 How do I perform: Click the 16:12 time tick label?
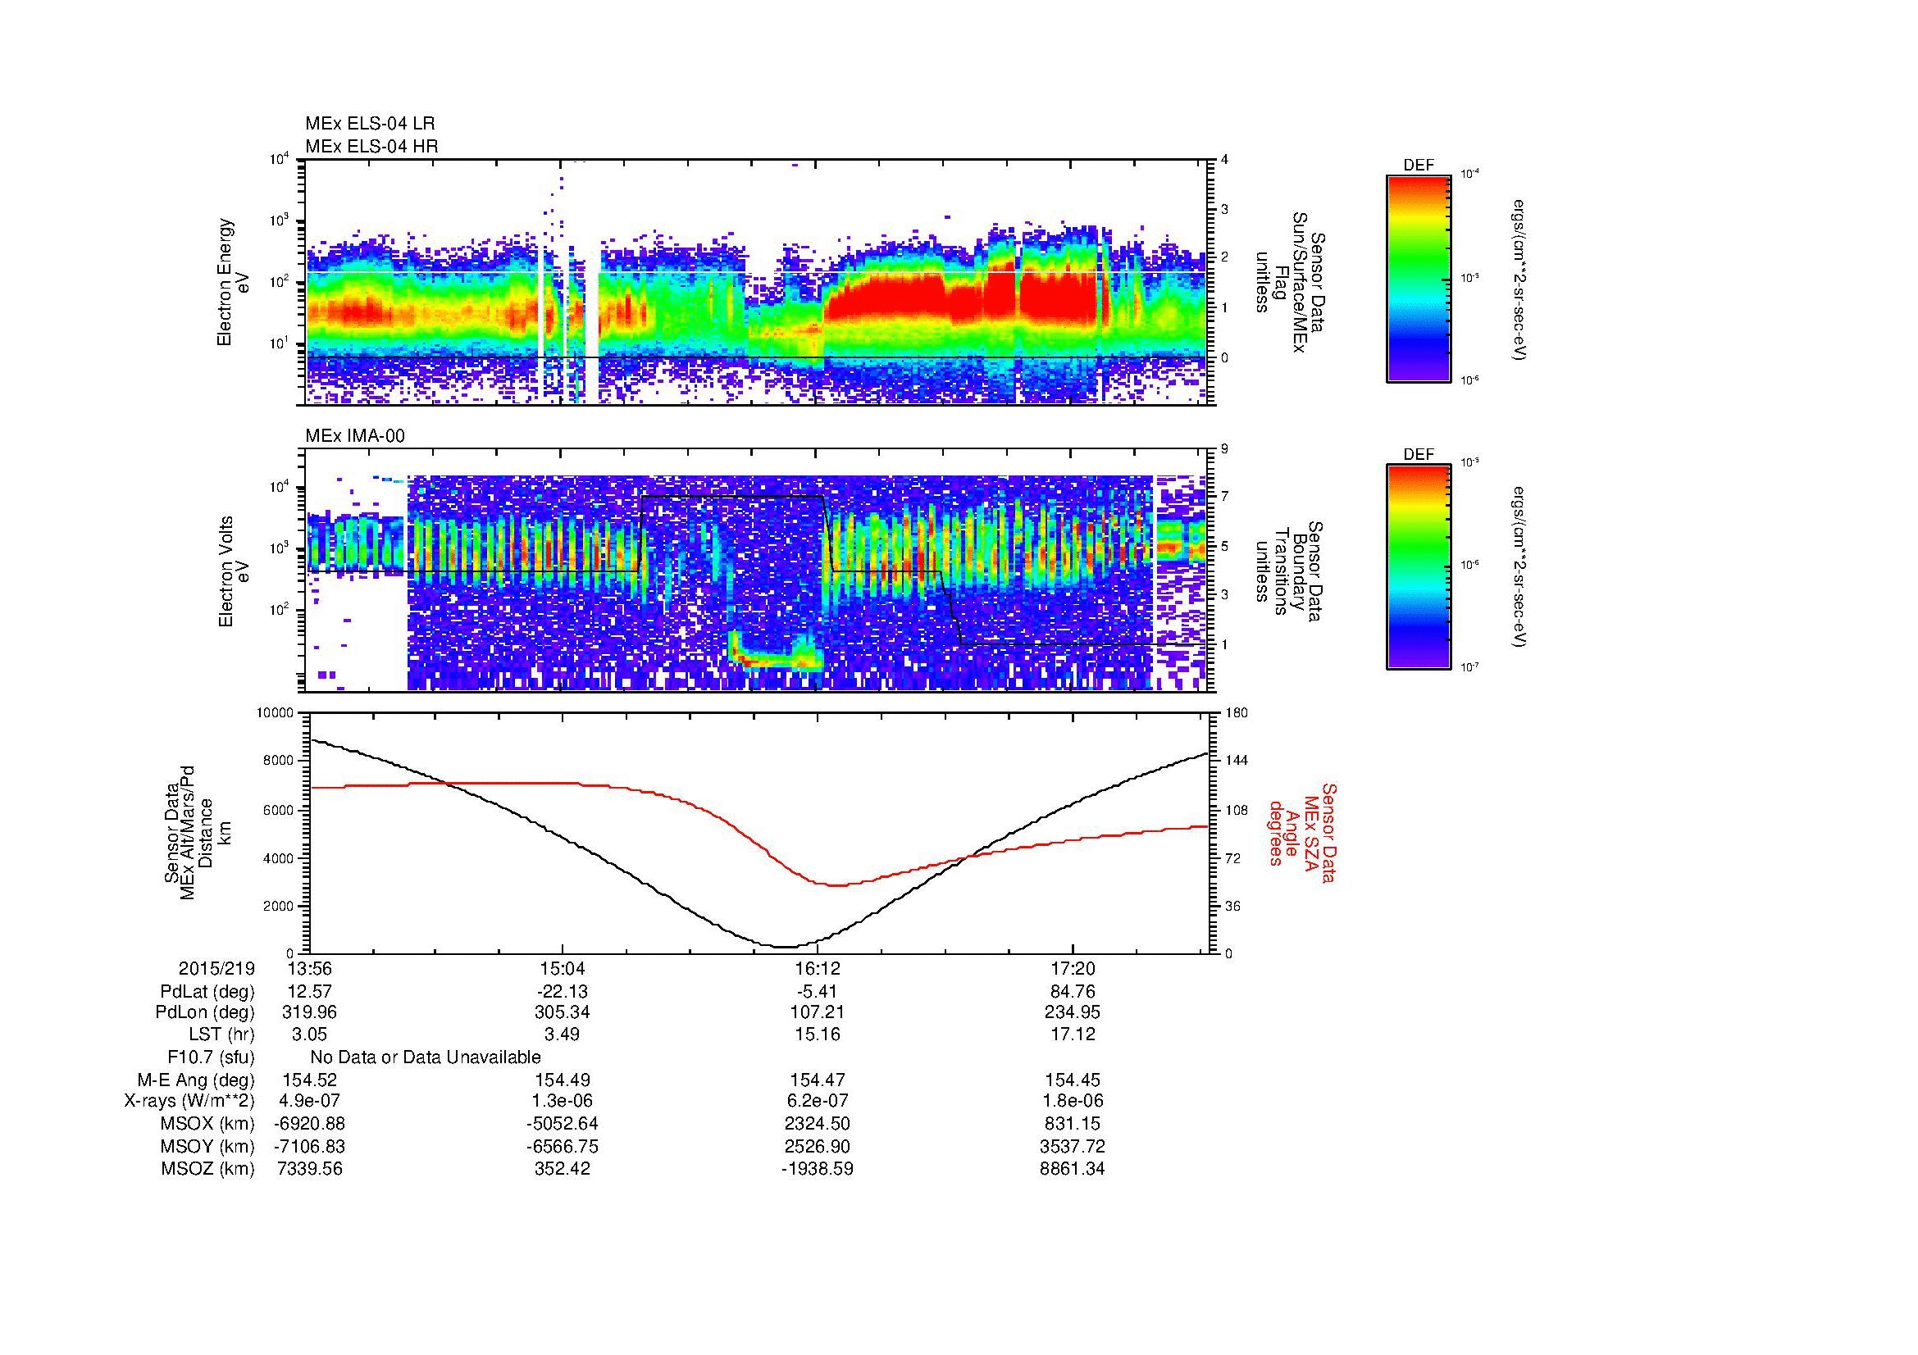[817, 968]
